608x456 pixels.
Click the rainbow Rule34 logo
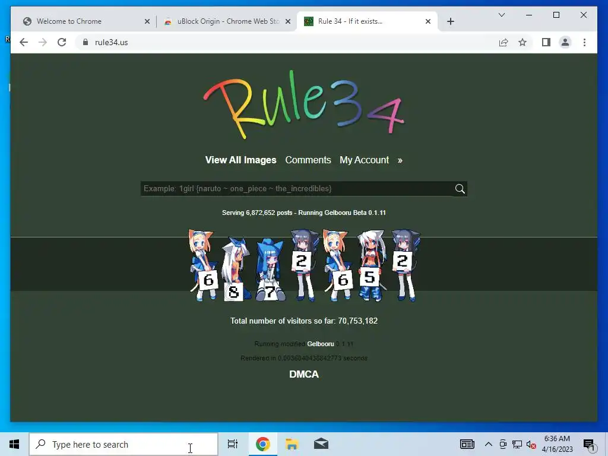click(x=304, y=104)
